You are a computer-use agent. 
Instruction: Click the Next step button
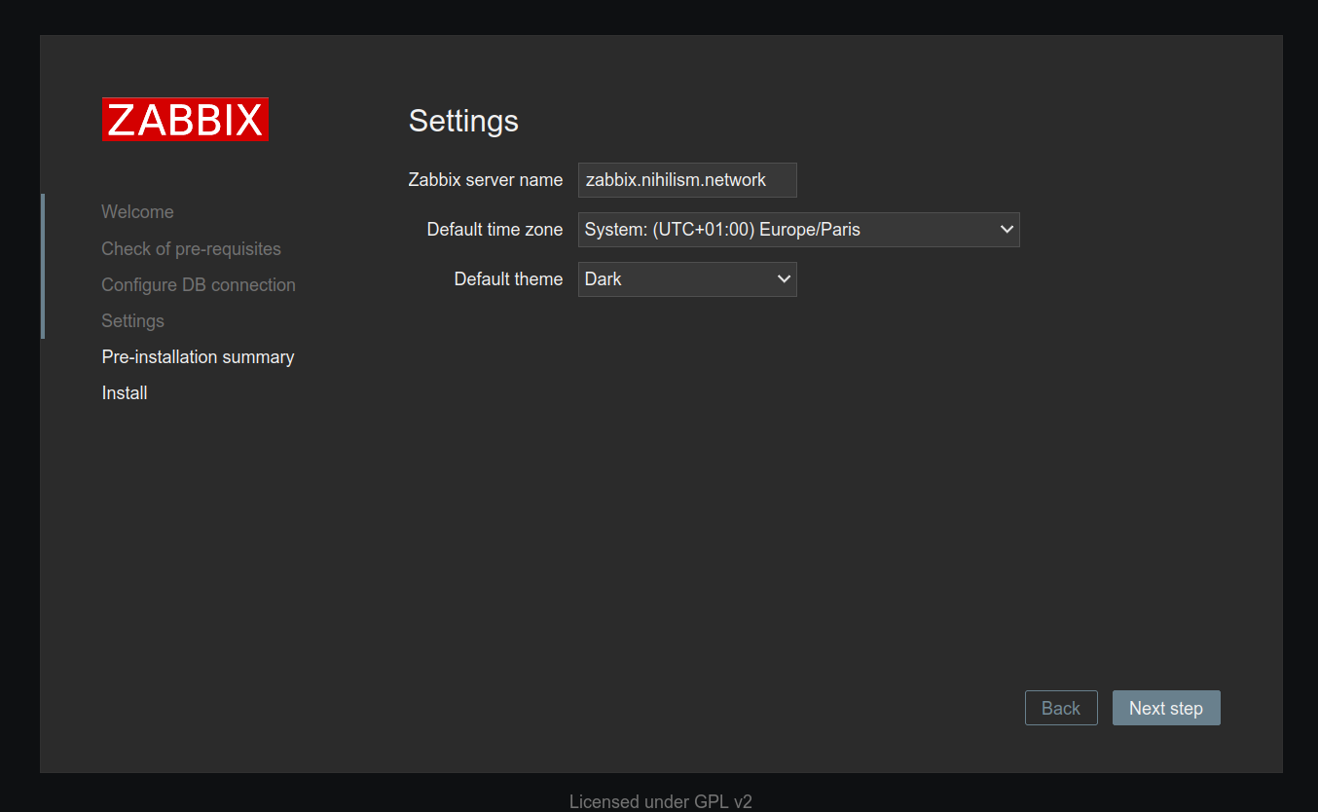[1166, 708]
